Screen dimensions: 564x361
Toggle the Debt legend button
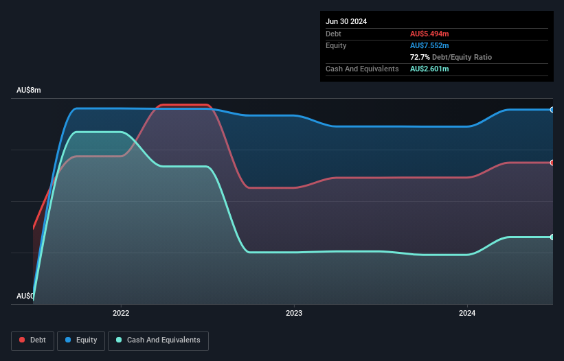[x=32, y=340]
